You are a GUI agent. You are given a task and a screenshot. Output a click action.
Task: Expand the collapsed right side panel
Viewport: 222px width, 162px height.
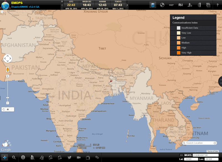220,81
